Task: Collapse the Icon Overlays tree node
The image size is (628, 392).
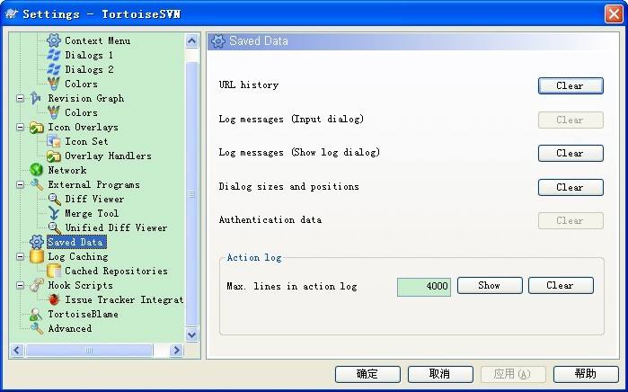Action: click(x=20, y=127)
